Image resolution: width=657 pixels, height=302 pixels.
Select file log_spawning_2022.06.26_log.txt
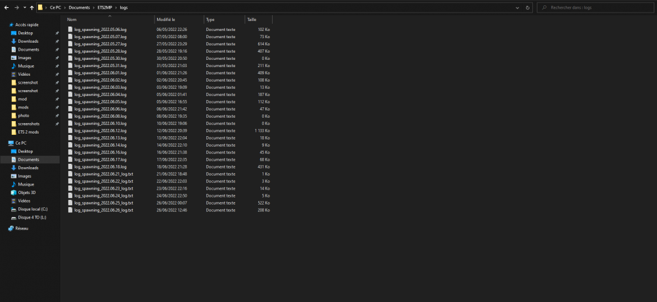point(103,210)
